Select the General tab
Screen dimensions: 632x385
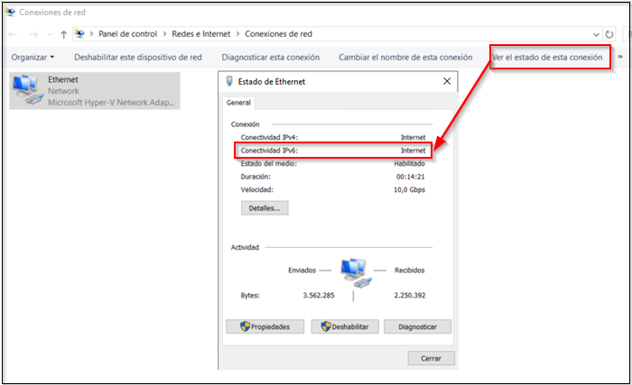click(x=239, y=103)
